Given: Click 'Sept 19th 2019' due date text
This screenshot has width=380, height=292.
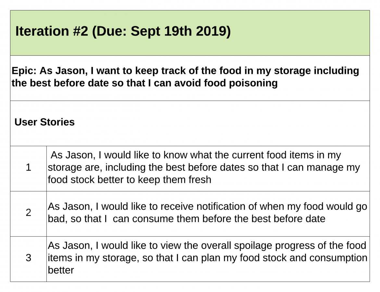Looking at the screenshot, I should tap(181, 31).
